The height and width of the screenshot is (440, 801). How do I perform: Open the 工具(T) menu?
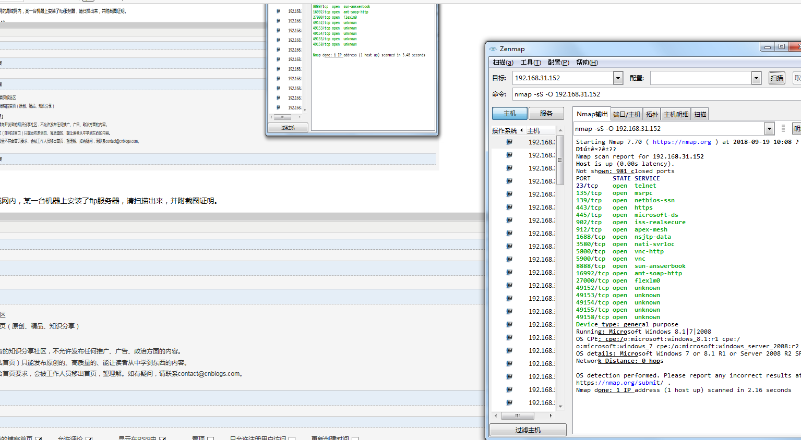pos(531,63)
